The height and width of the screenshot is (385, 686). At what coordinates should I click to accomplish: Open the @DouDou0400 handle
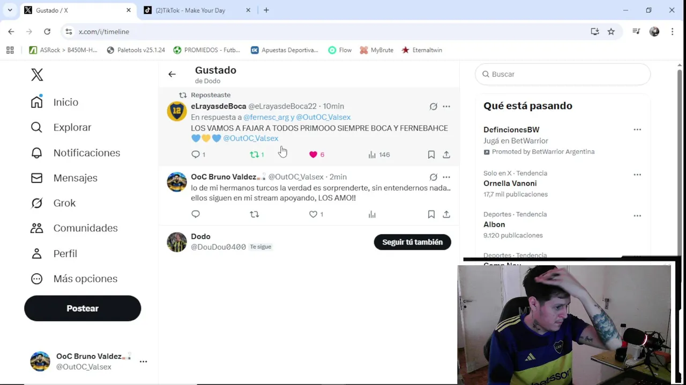[x=219, y=247]
